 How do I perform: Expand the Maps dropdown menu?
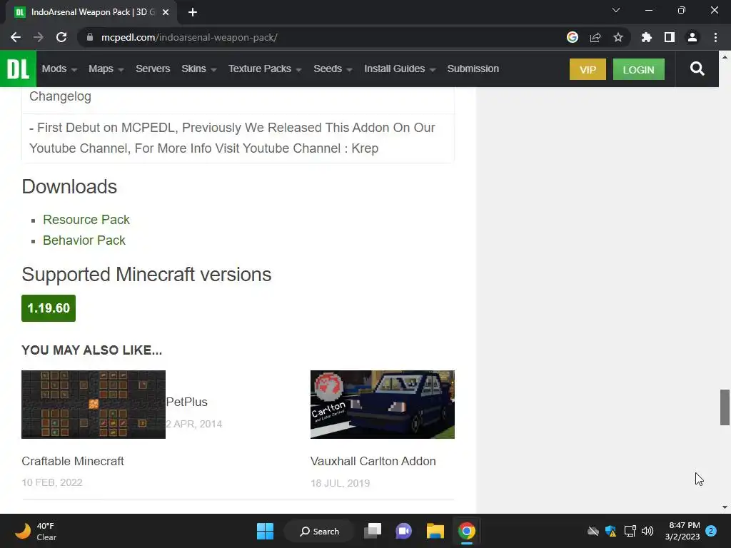(106, 68)
